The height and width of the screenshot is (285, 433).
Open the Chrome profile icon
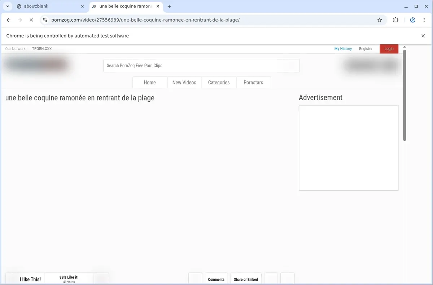point(412,20)
